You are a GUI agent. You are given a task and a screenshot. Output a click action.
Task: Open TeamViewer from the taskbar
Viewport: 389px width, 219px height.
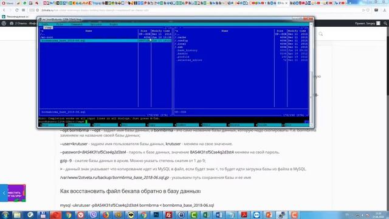coord(256,215)
